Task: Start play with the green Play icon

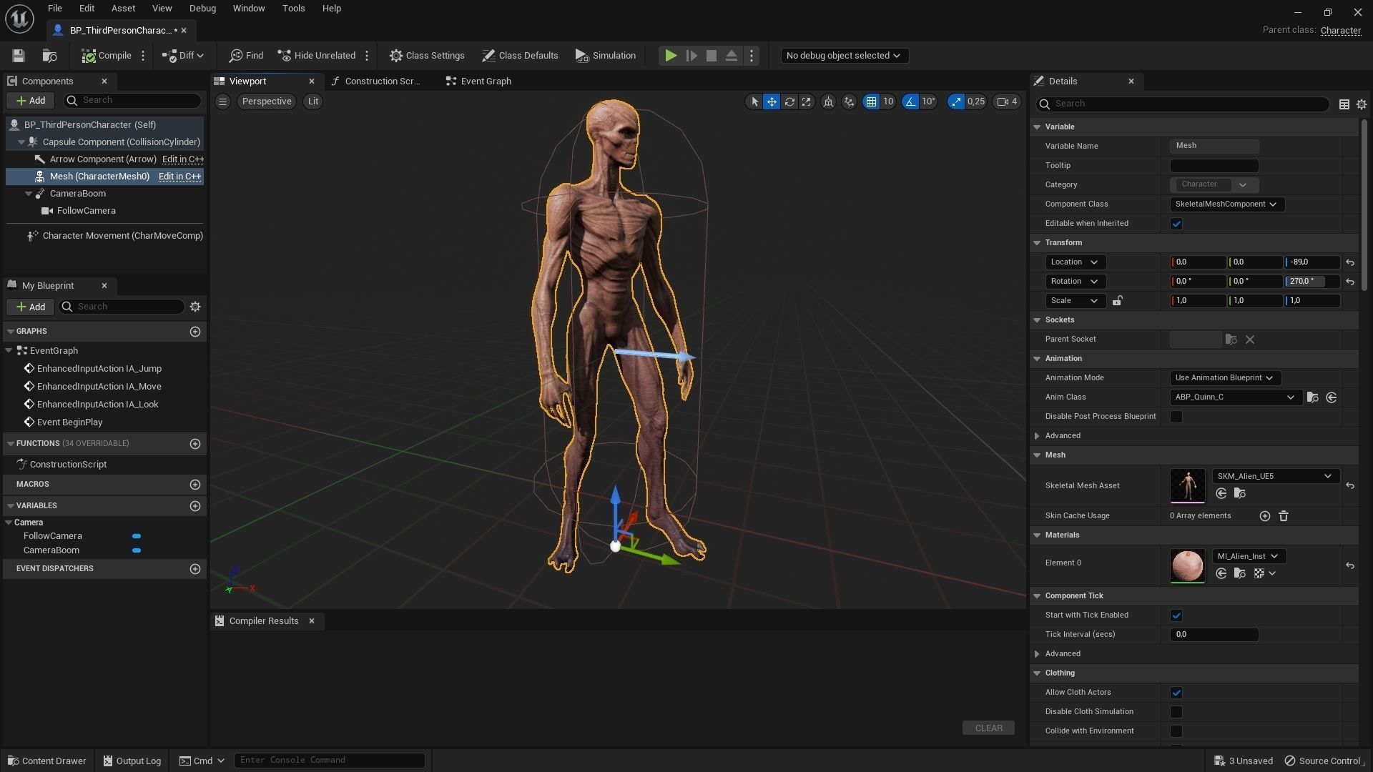Action: (x=670, y=56)
